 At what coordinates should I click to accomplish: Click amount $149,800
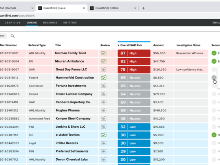[159, 110]
